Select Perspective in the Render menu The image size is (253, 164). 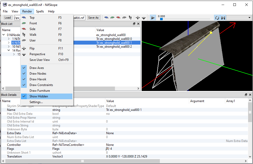point(47,54)
